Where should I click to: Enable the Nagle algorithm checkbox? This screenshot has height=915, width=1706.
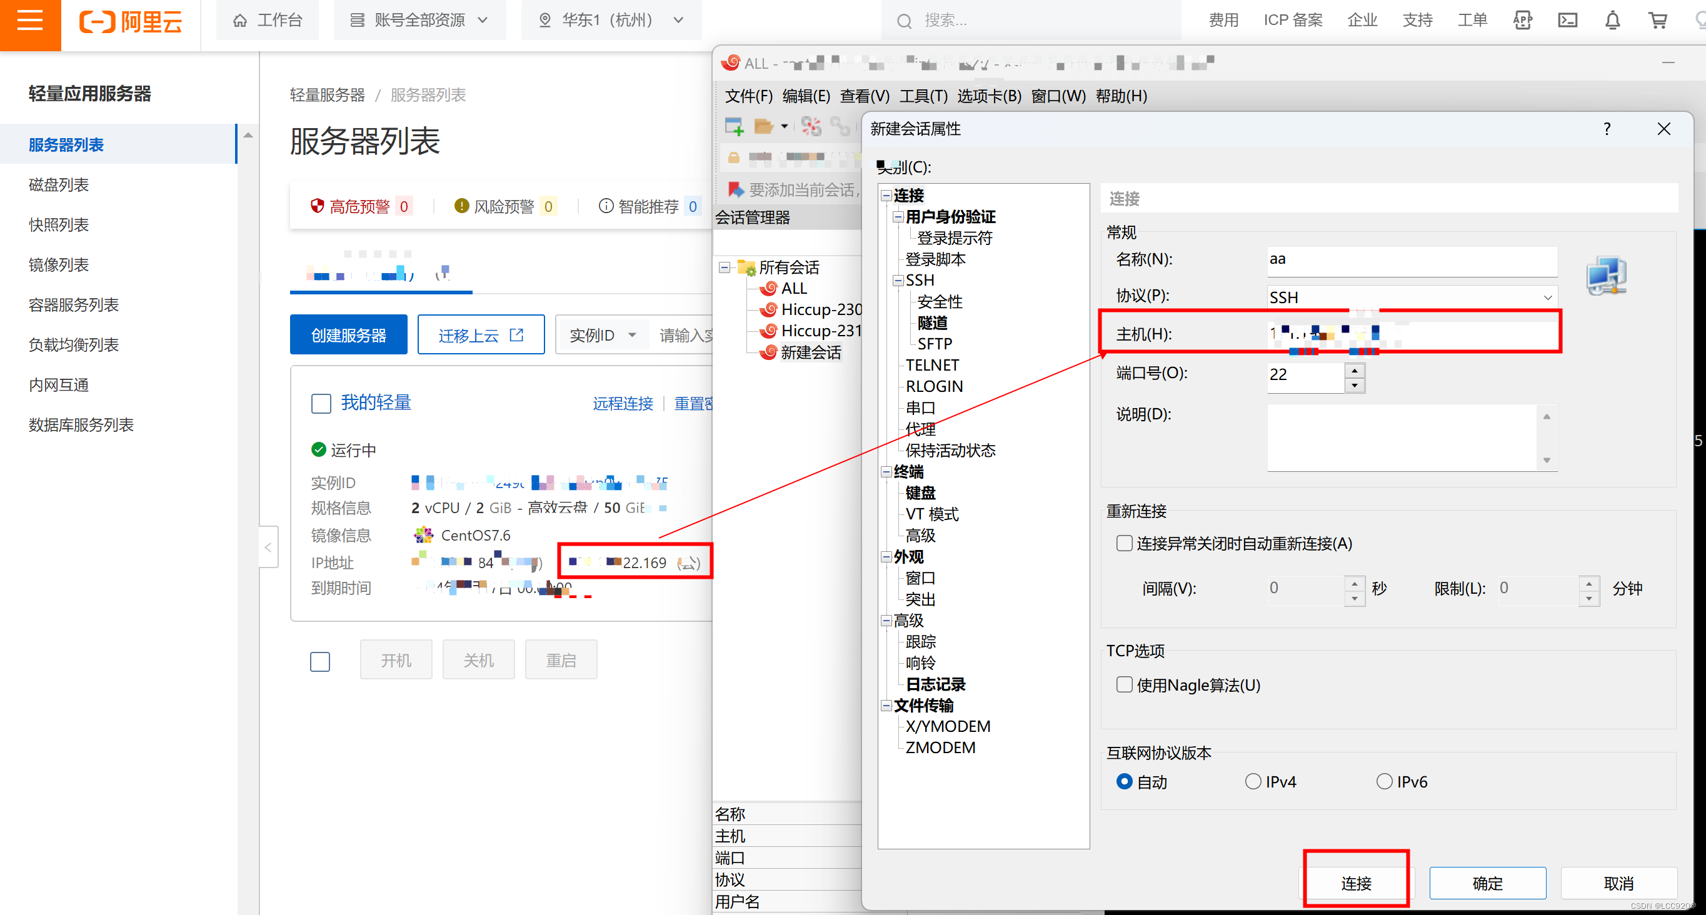1124,684
